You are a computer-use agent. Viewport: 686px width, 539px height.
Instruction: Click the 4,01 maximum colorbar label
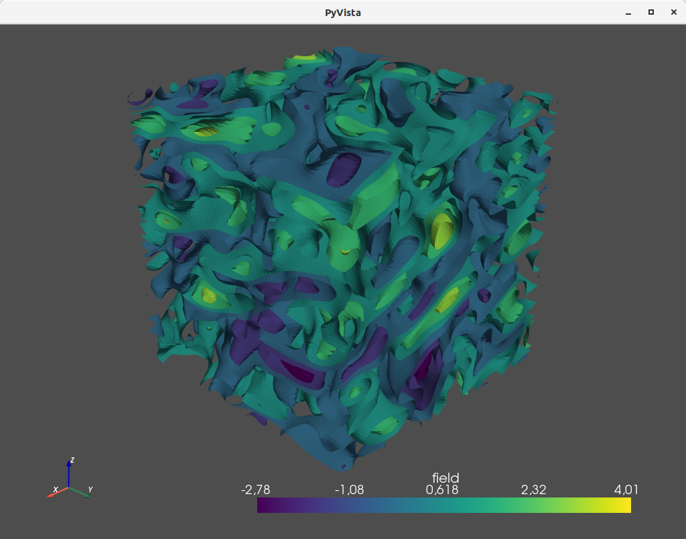point(626,489)
